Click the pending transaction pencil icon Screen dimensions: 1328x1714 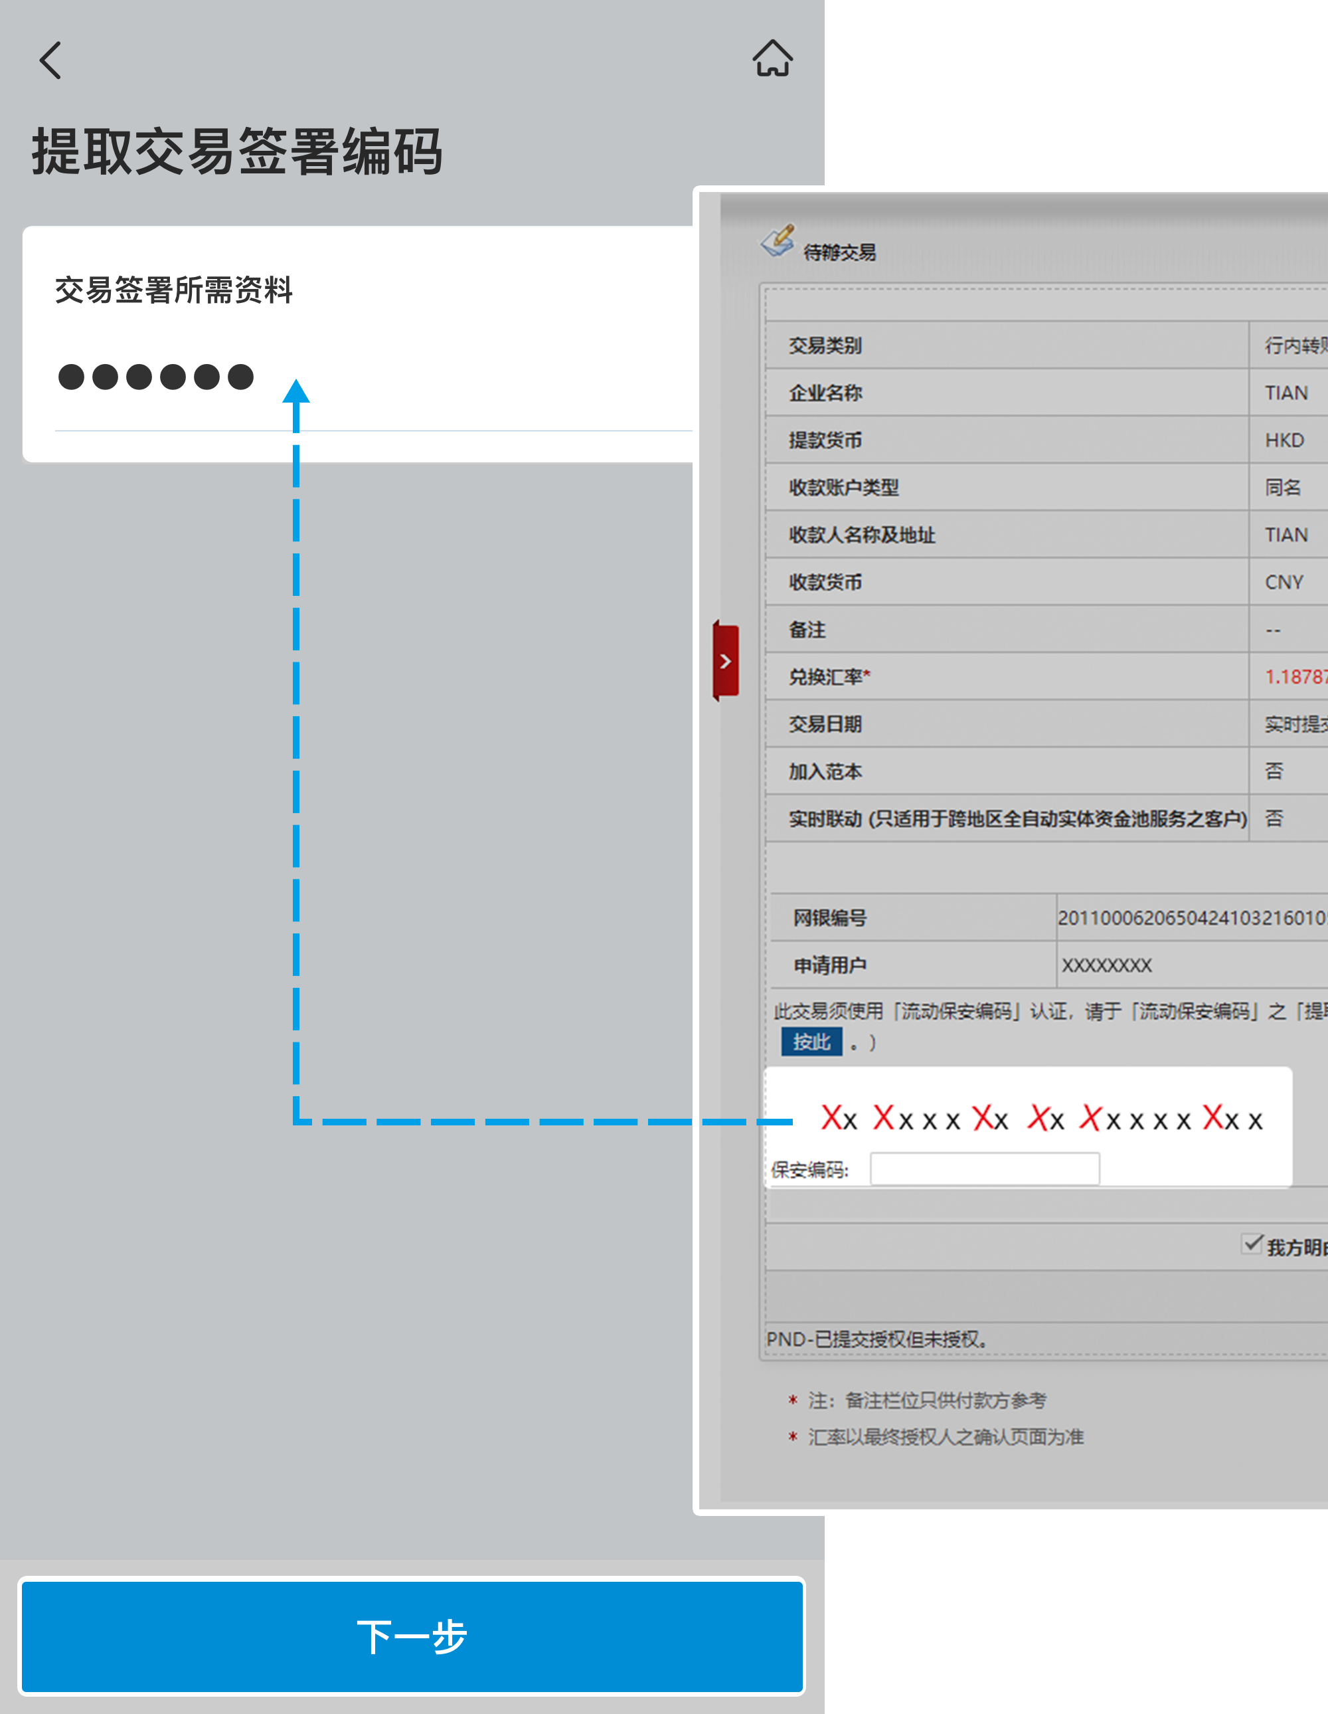[778, 241]
